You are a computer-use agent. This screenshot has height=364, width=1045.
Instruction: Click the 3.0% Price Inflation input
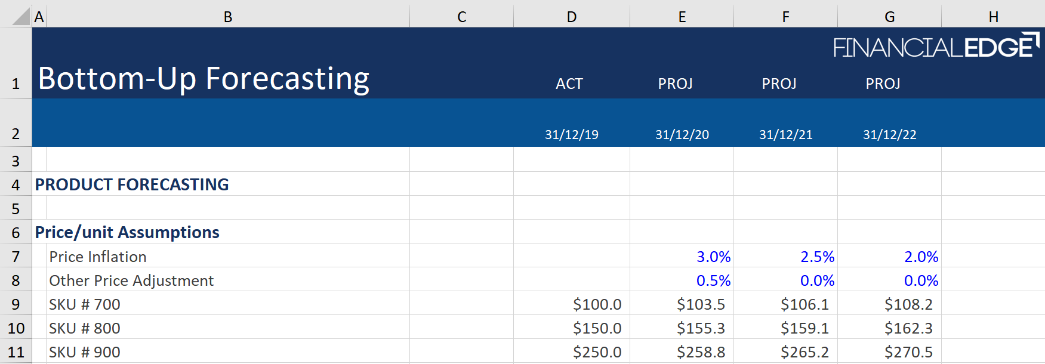[713, 257]
